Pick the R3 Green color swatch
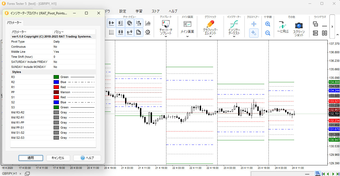This screenshot has width=340, height=176. pyautogui.click(x=56, y=77)
